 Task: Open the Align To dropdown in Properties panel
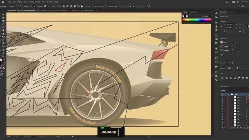pos(222,78)
